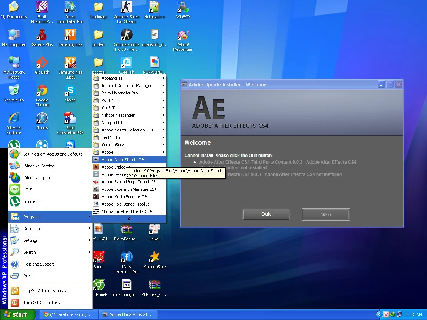
Task: Open the openshift_d... text file
Action: (155, 38)
